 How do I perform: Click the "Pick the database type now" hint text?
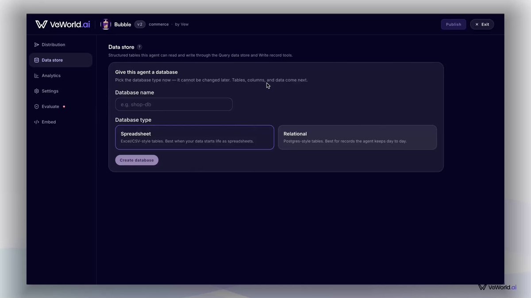212,80
